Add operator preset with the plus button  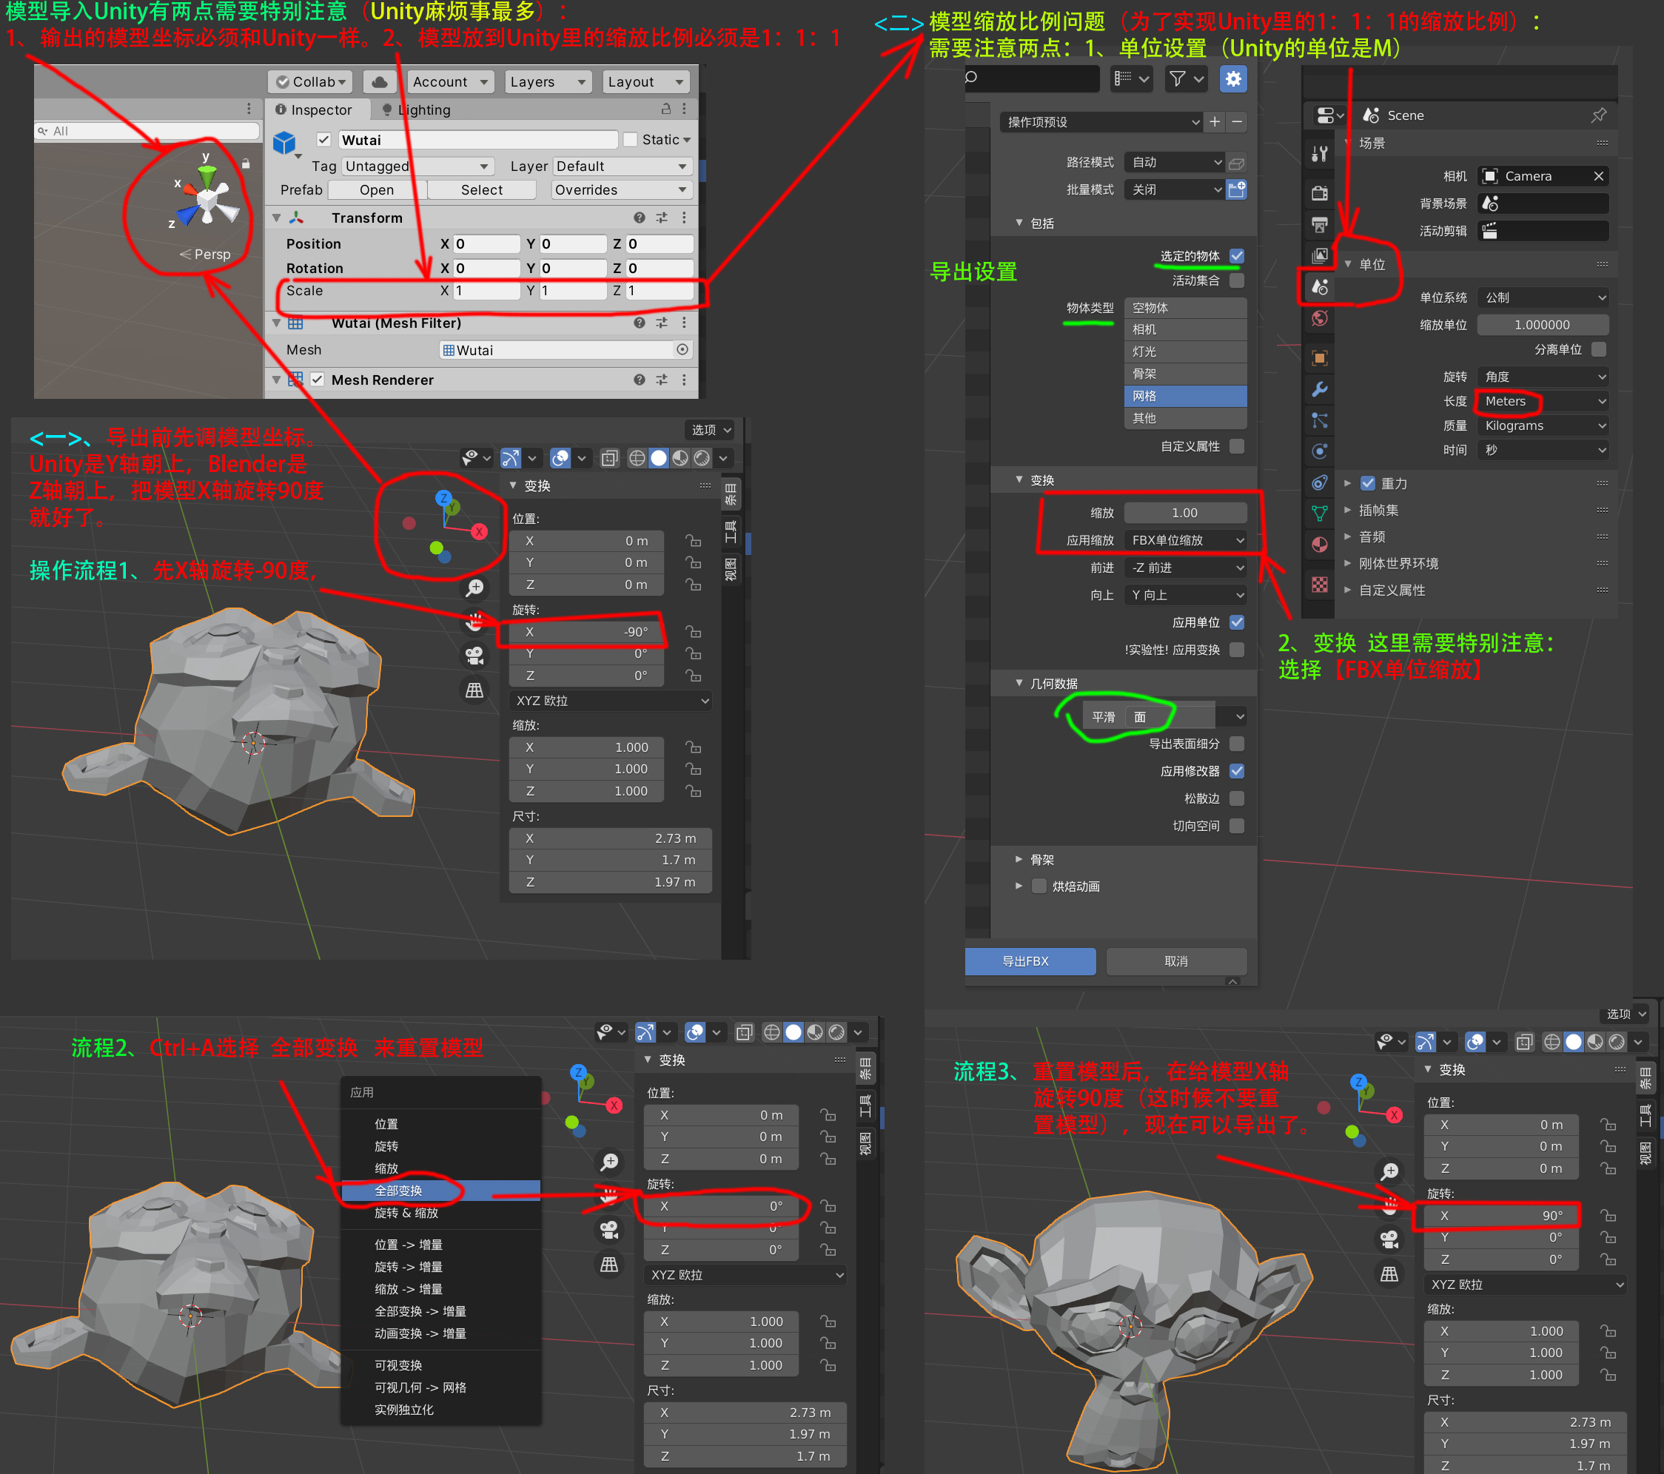point(1215,121)
